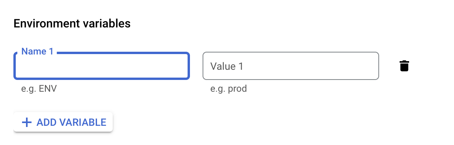This screenshot has height=145, width=454.
Task: Click the black trash bin icon
Action: pyautogui.click(x=404, y=66)
